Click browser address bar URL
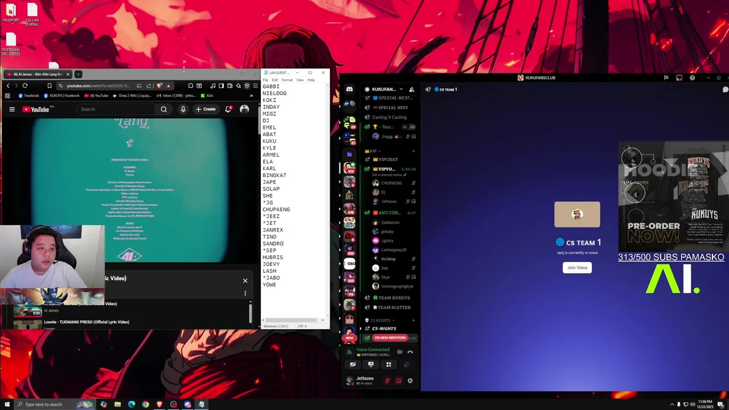Image resolution: width=729 pixels, height=410 pixels. point(97,85)
